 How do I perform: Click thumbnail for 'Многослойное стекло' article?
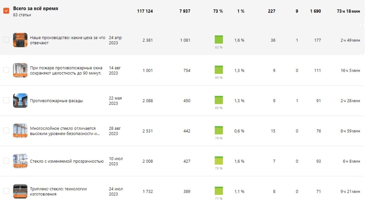coord(20,131)
